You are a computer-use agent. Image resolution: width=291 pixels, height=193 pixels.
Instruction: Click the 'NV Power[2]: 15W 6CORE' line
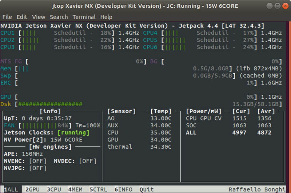[x=43, y=140]
